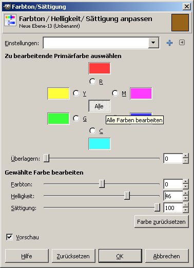
Task: Click the Farbton slider handle
Action: (102, 184)
